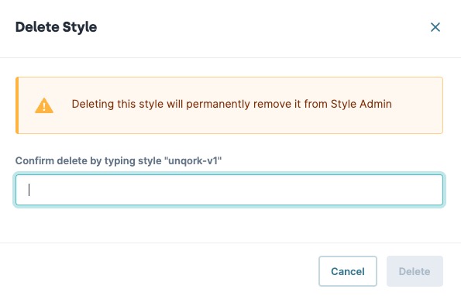Click the disabled Delete button
This screenshot has height=296, width=461.
pyautogui.click(x=415, y=271)
